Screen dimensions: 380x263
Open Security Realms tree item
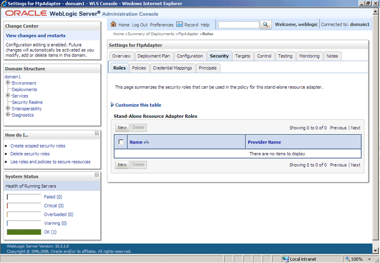27,102
